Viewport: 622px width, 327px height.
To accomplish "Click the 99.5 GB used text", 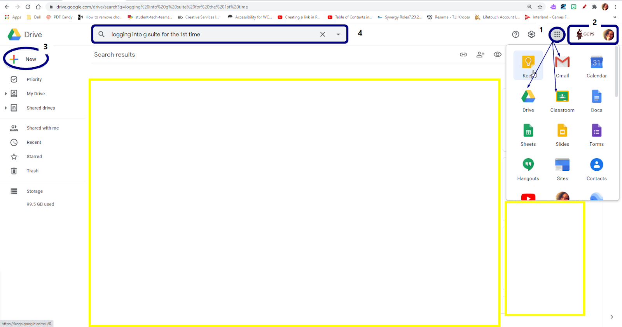I will [40, 204].
